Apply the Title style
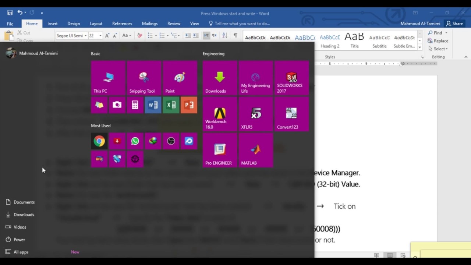The width and height of the screenshot is (471, 265). click(354, 40)
